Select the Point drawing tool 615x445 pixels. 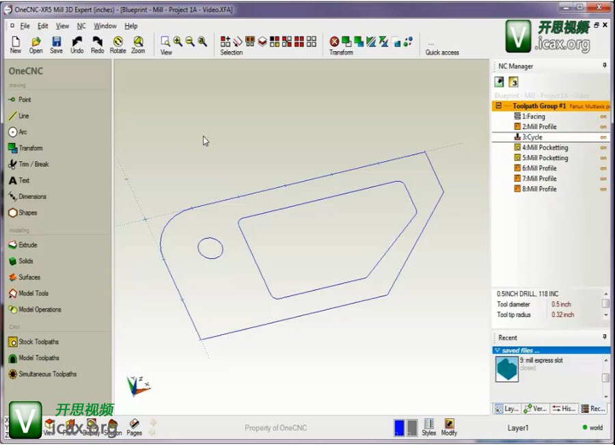(19, 100)
